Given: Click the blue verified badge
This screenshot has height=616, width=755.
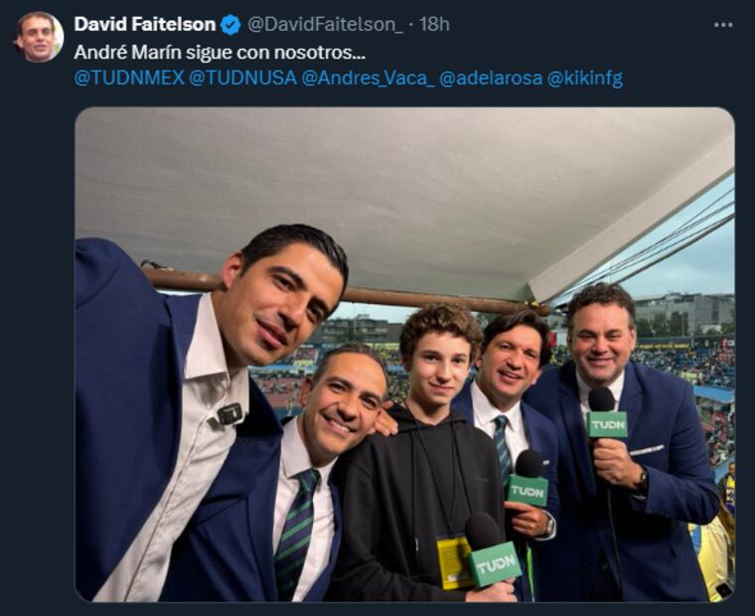Looking at the screenshot, I should click(230, 25).
